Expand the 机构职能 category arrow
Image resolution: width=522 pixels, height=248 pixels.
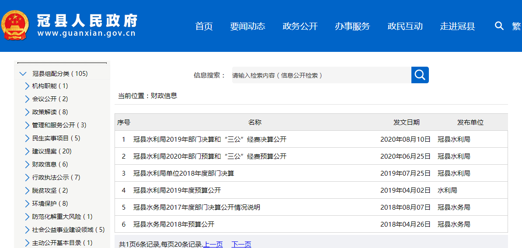click(x=28, y=86)
